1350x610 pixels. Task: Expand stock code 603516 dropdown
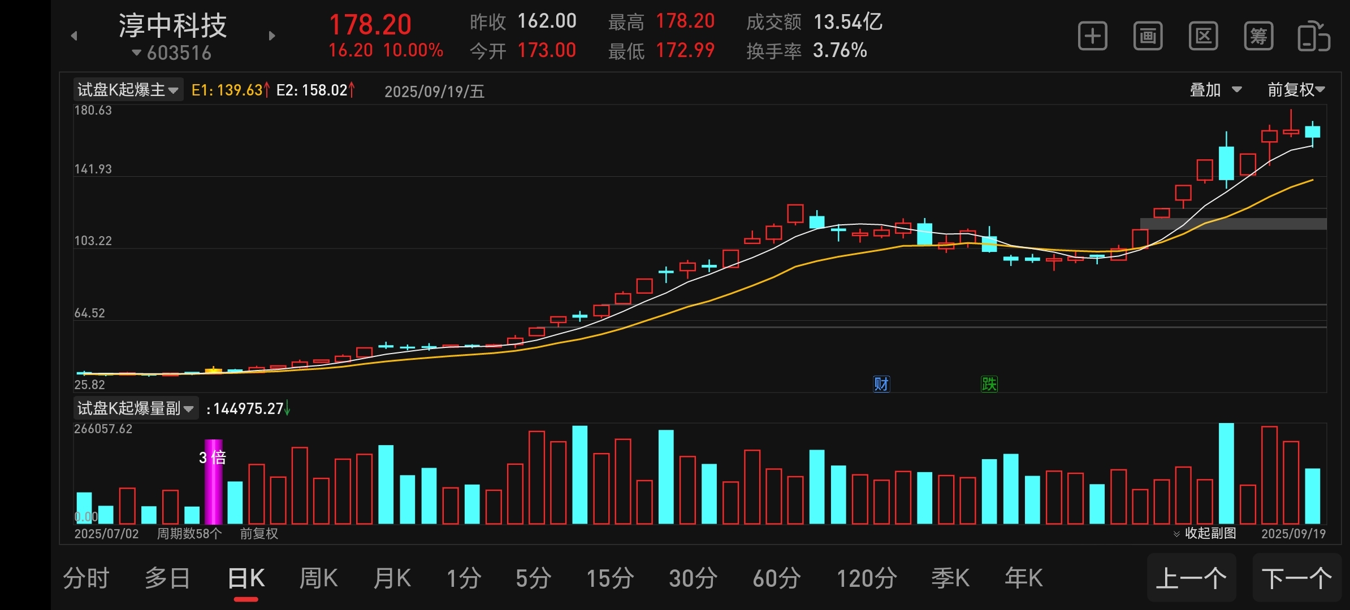point(172,53)
